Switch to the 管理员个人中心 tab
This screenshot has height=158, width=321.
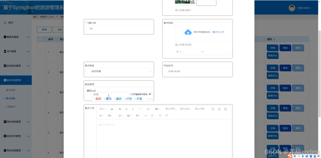click(47, 17)
